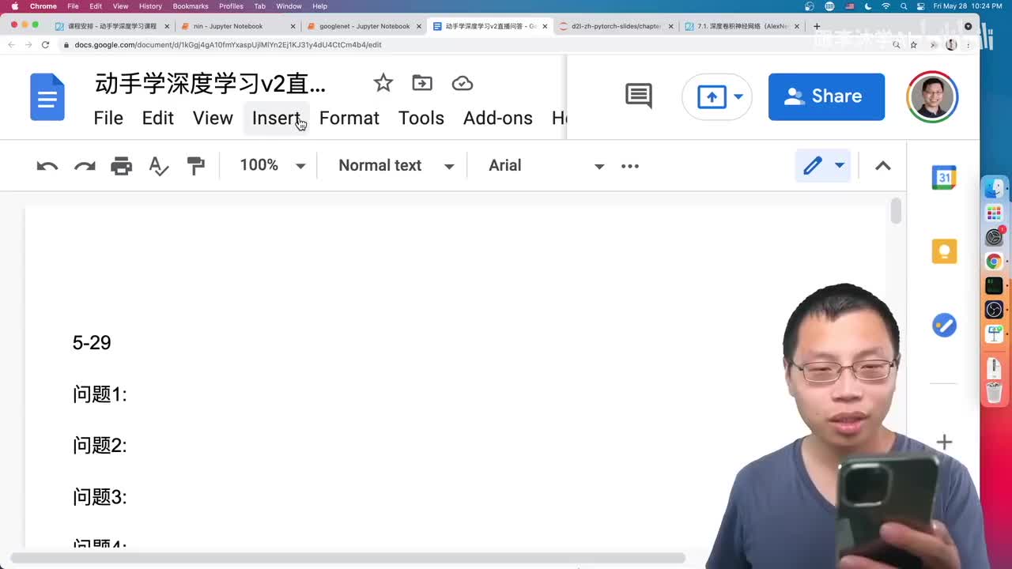The image size is (1012, 569).
Task: Open the comment history
Action: [x=639, y=96]
